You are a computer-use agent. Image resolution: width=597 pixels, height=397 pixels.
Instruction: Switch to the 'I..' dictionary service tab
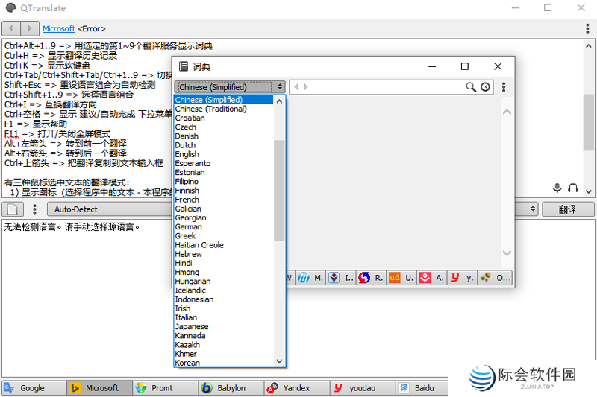[342, 278]
